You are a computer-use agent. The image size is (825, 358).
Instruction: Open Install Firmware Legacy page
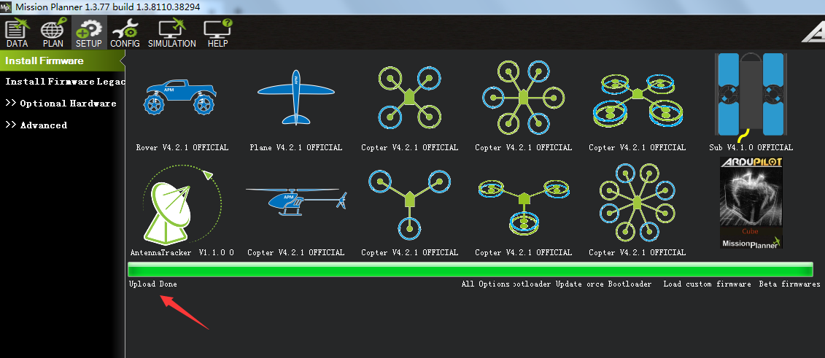point(64,82)
